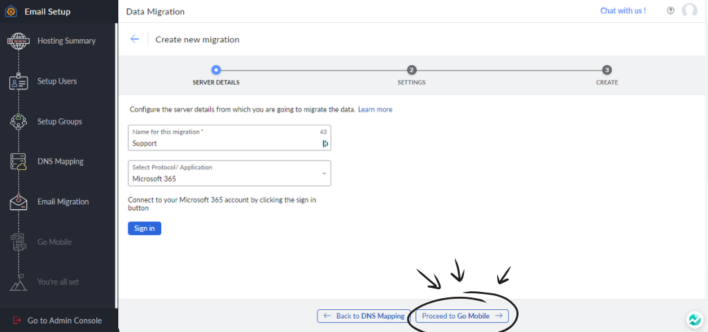Click Proceed to Go Mobile button
Screen dimensions: 708x332
click(462, 316)
